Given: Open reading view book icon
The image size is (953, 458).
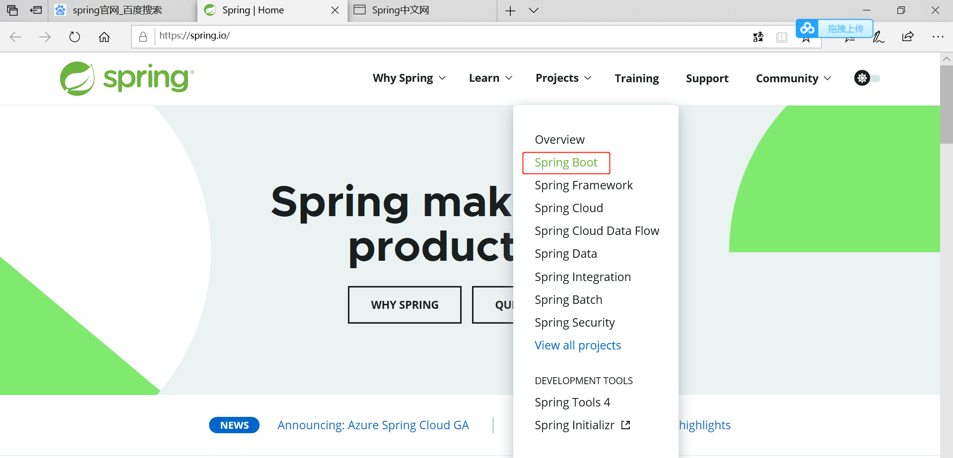Looking at the screenshot, I should coord(782,37).
